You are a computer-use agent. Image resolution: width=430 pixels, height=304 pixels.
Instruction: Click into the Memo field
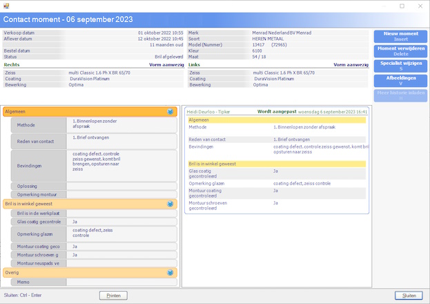[121, 282]
